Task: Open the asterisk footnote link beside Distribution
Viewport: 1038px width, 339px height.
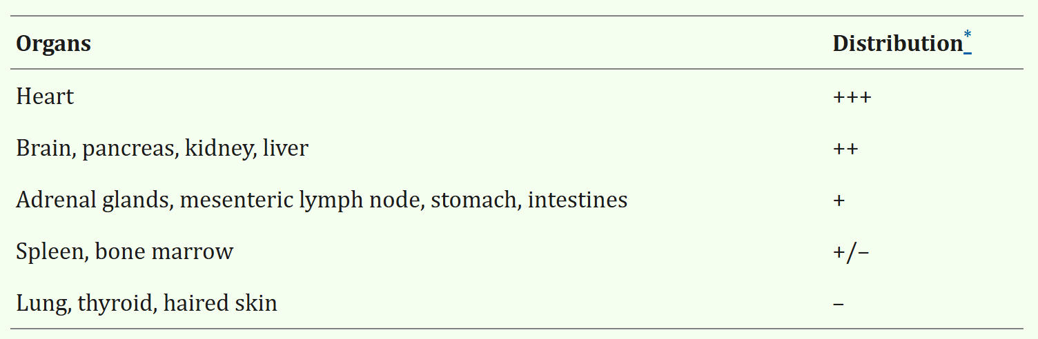Action: point(968,40)
